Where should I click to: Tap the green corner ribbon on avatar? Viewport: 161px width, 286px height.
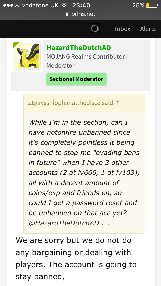(x=16, y=45)
